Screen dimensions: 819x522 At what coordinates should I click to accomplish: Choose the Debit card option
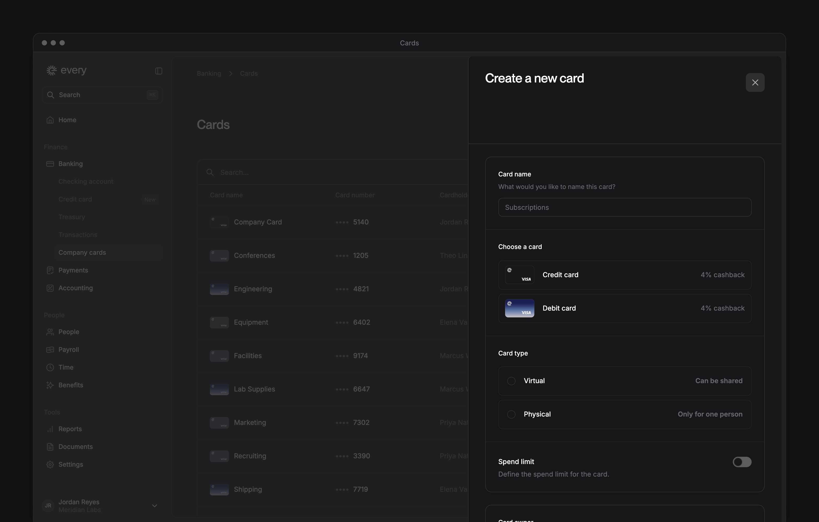pos(624,308)
